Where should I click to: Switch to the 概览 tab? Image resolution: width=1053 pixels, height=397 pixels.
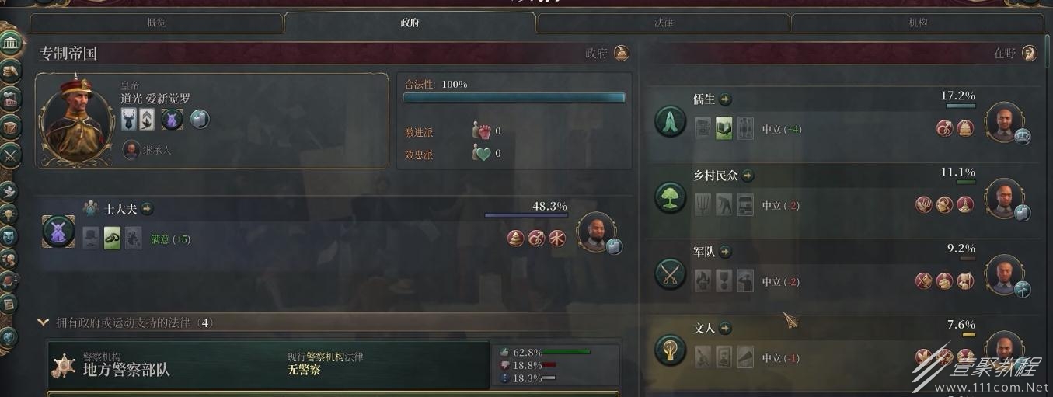coord(156,23)
